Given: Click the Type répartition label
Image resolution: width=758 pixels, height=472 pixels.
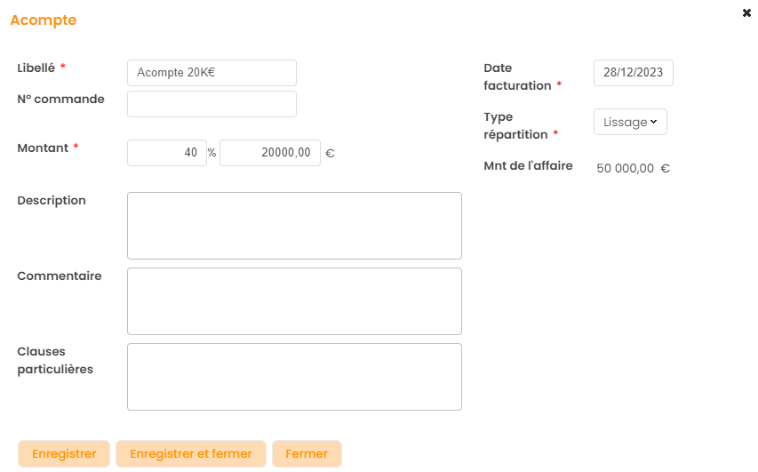Looking at the screenshot, I should tap(515, 125).
